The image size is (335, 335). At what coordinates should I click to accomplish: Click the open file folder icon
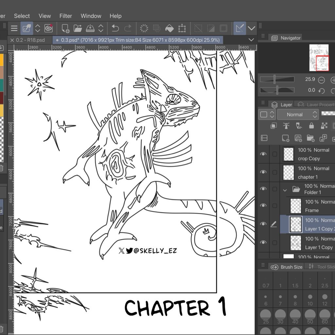click(78, 28)
